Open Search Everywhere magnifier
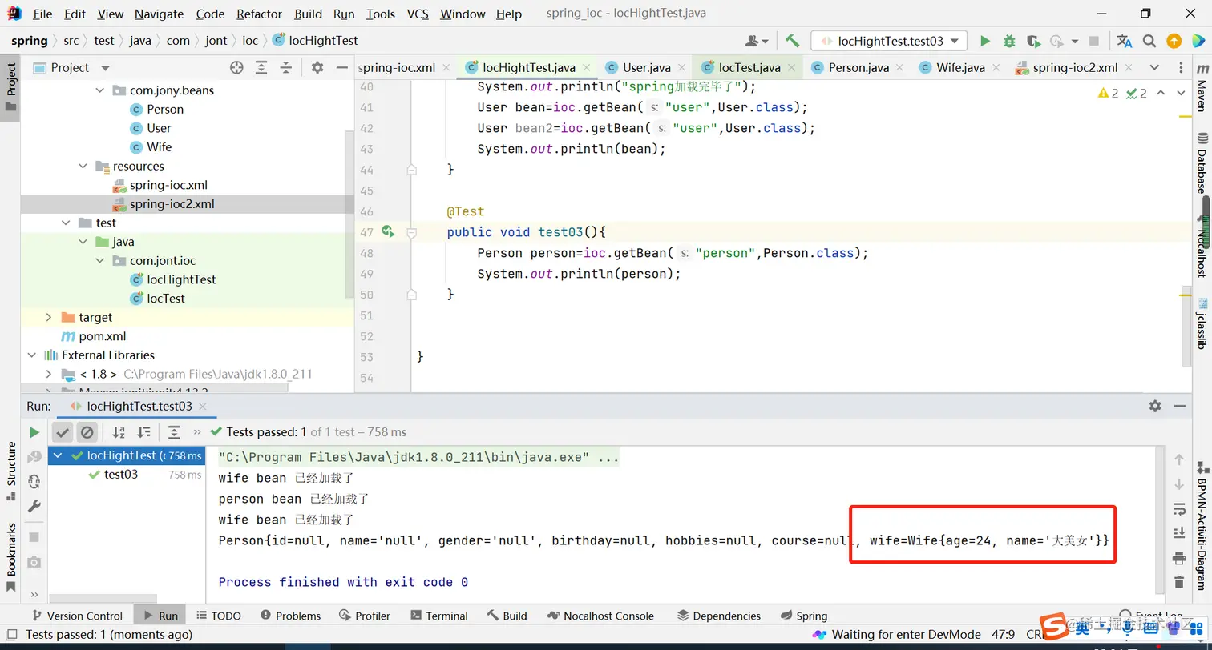Screen dimensions: 1212x650 click(x=1149, y=41)
